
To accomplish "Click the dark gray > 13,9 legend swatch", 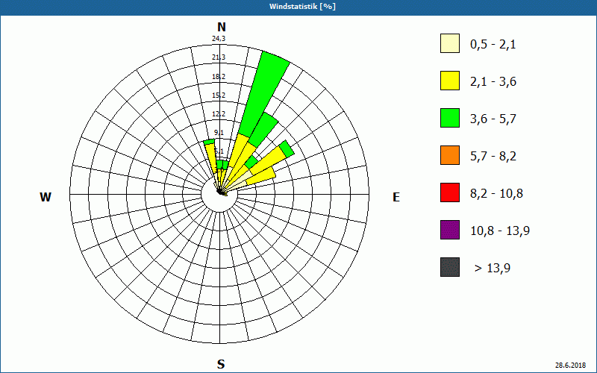I will click(450, 267).
